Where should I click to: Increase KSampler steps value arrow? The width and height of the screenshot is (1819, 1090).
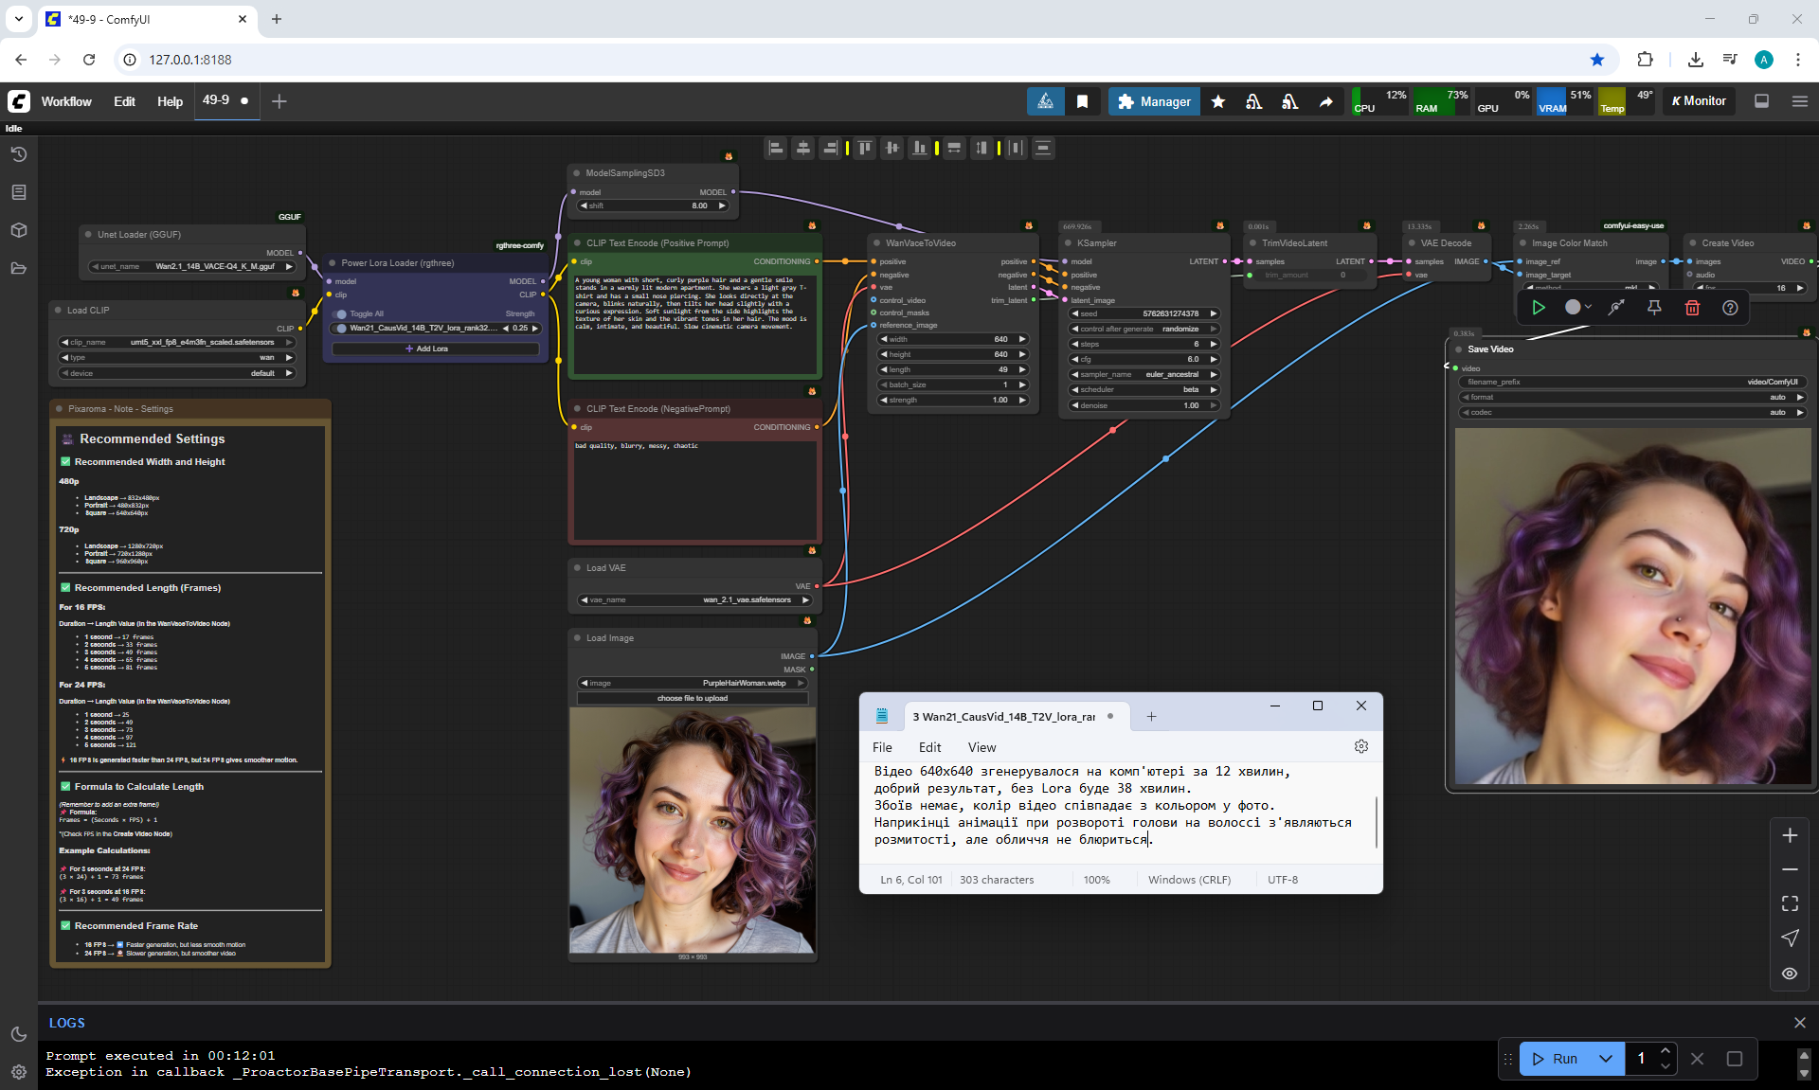coord(1214,344)
